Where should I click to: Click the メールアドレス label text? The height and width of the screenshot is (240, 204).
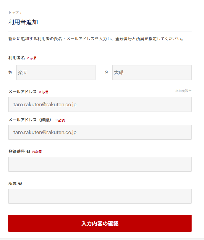[22, 92]
